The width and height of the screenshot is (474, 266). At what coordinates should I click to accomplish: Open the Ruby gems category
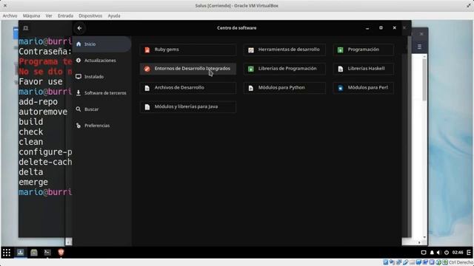click(x=187, y=50)
